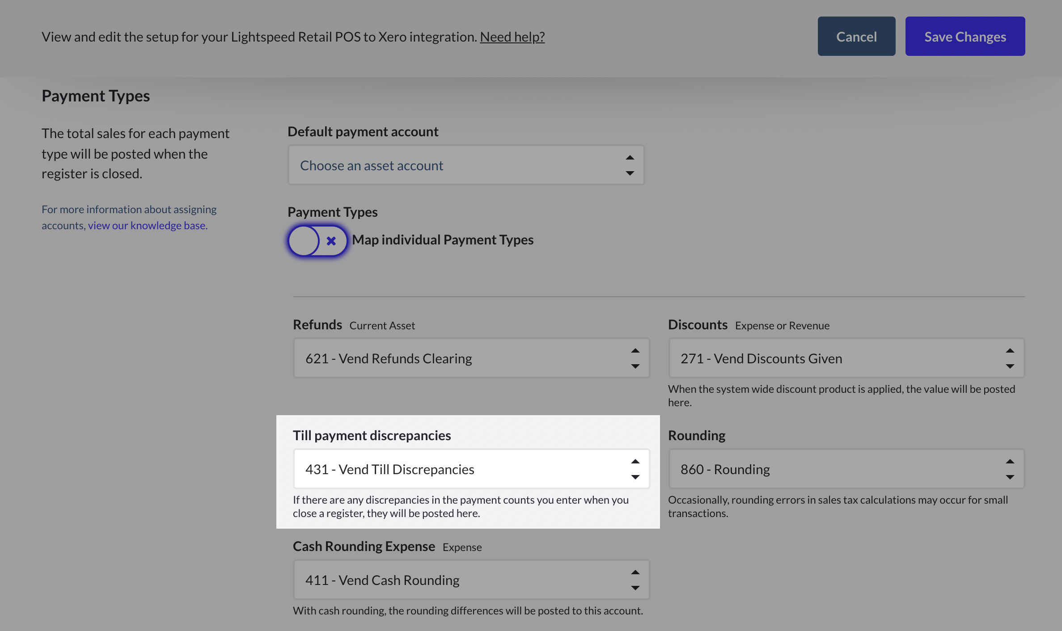Viewport: 1062px width, 631px height.
Task: Click the Save Changes button
Action: click(965, 36)
